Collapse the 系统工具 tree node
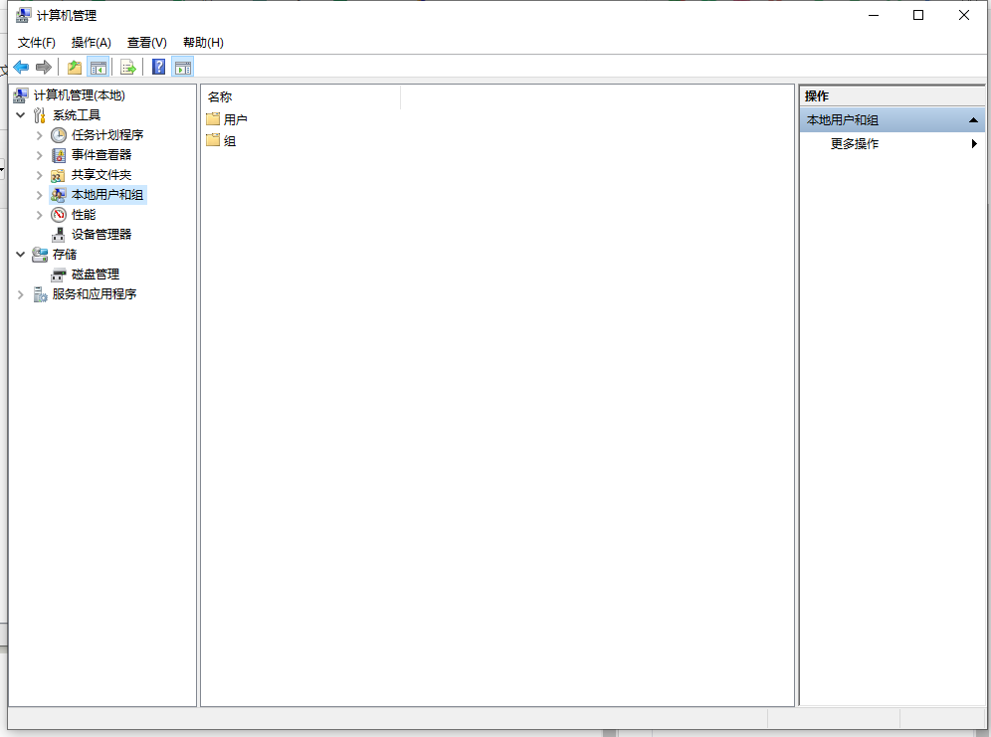 tap(21, 115)
